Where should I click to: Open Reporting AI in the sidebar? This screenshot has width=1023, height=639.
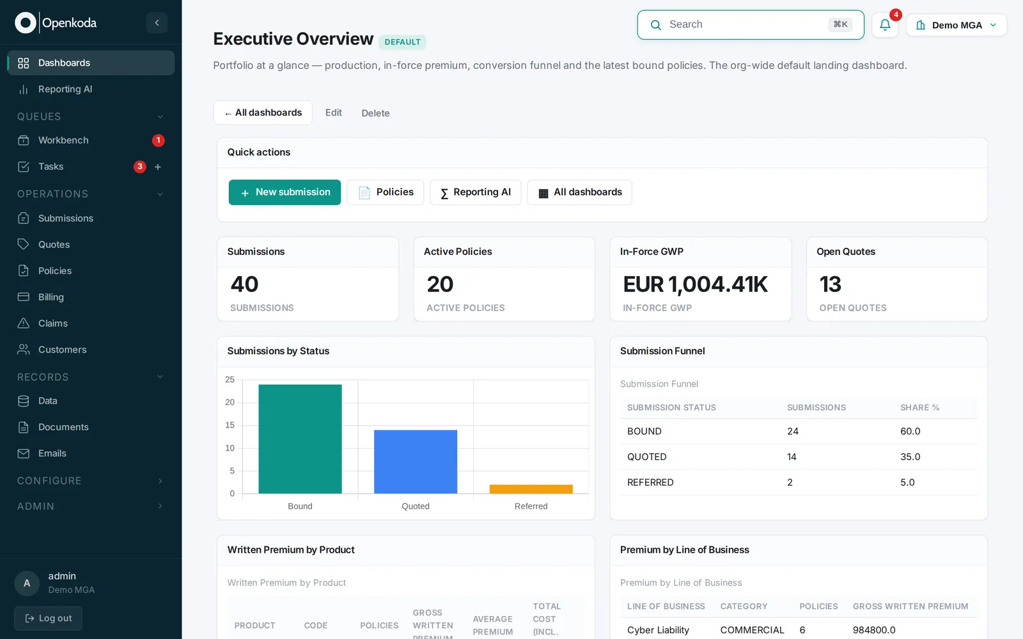click(91, 89)
